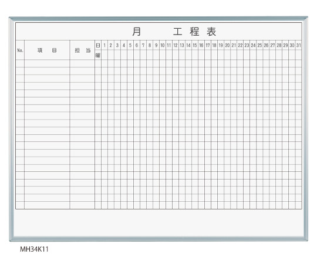Click day number 5 header

pos(130,45)
